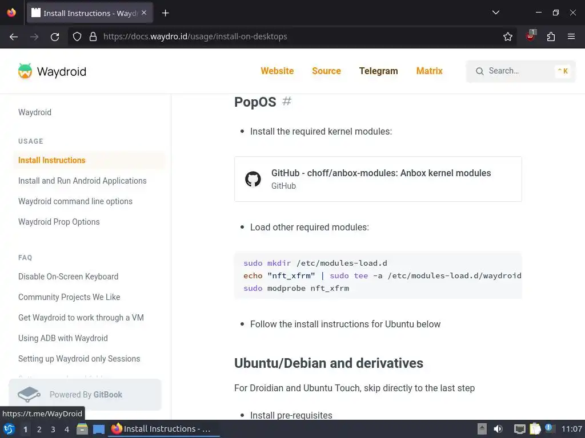585x438 pixels.
Task: Click the search magnifier icon
Action: click(480, 71)
